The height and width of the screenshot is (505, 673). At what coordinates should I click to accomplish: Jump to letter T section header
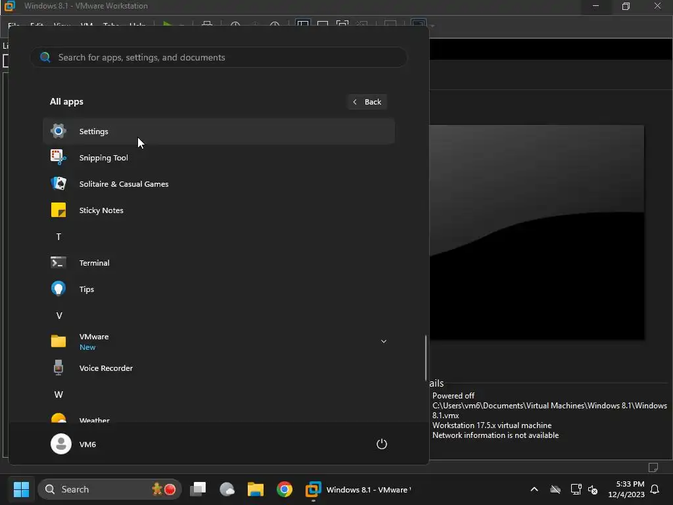[x=58, y=237]
